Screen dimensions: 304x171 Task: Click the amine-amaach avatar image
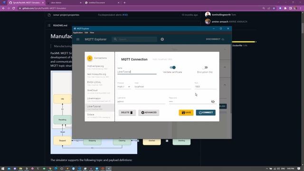tap(208, 21)
